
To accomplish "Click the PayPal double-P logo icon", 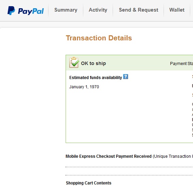I will pos(11,11).
